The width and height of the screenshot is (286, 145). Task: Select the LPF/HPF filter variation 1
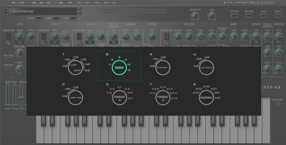[74, 68]
